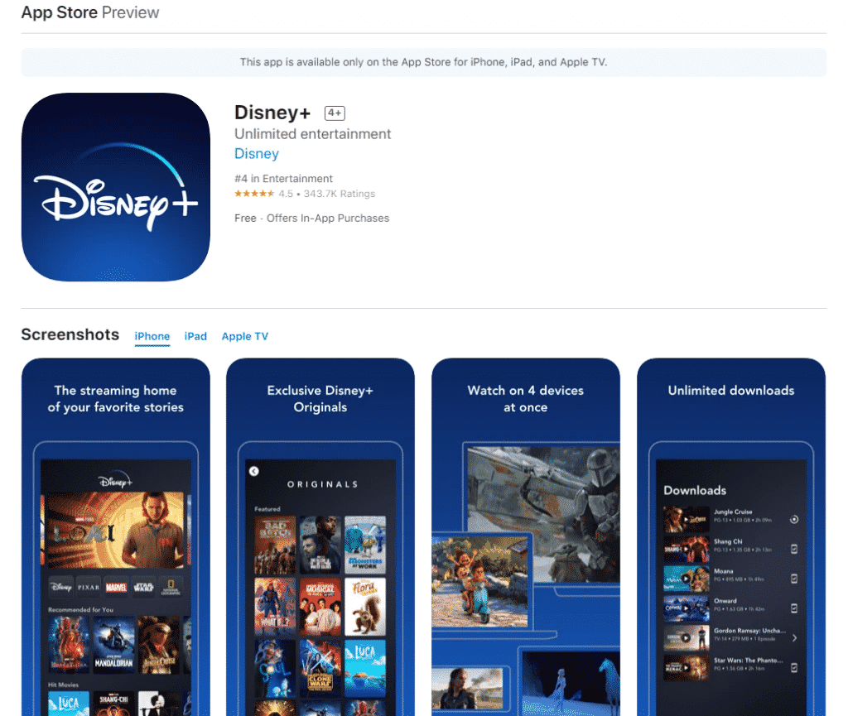Click the download progress icon for Jungle Cruise
This screenshot has width=848, height=716.
pyautogui.click(x=794, y=519)
